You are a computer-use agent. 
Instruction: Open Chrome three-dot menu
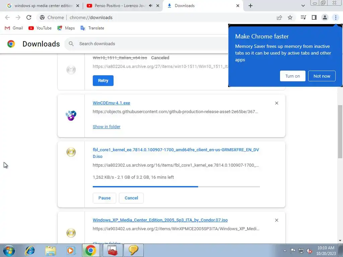pyautogui.click(x=336, y=17)
